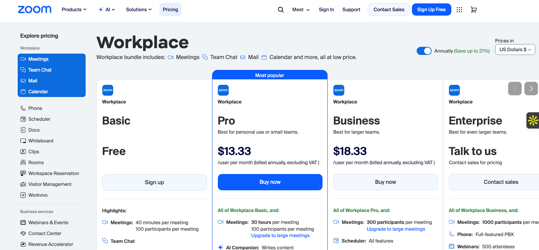Click Contact sales on Enterprise plan
539x250 pixels.
(494, 182)
